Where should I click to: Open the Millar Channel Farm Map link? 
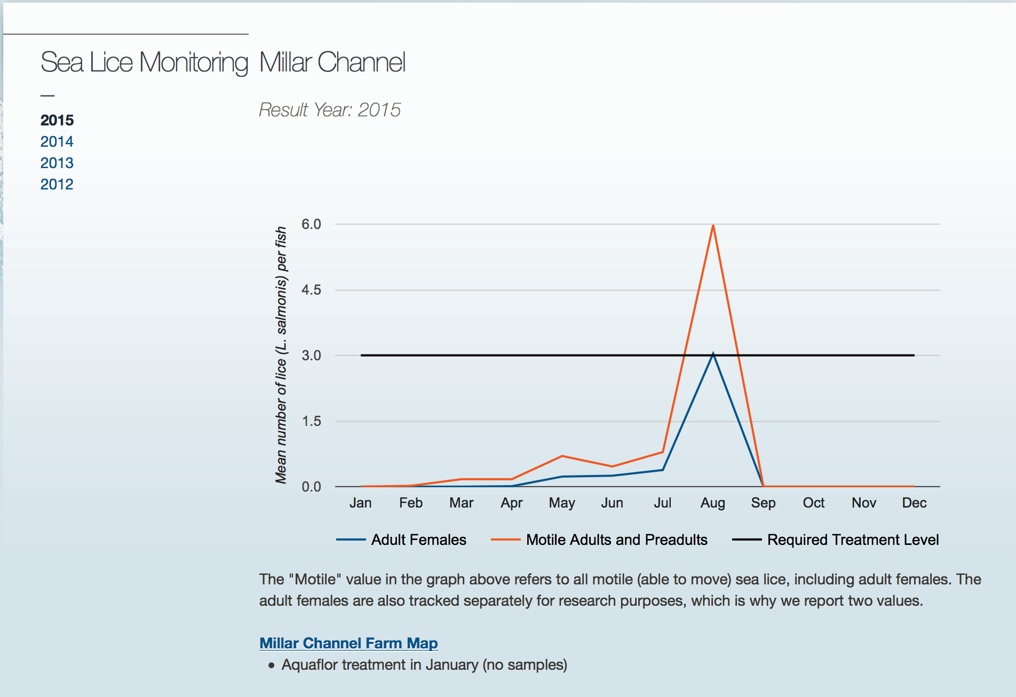pos(348,643)
